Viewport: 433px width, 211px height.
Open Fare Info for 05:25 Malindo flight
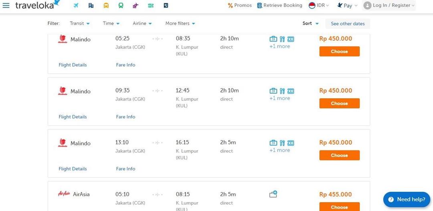click(125, 65)
